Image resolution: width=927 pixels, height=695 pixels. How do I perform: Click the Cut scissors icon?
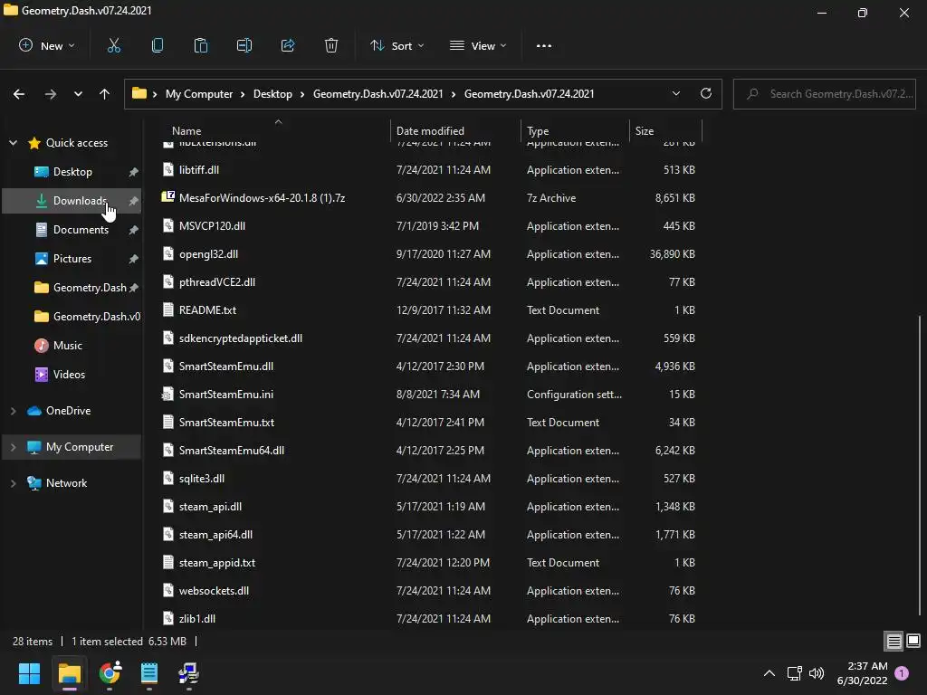[113, 45]
